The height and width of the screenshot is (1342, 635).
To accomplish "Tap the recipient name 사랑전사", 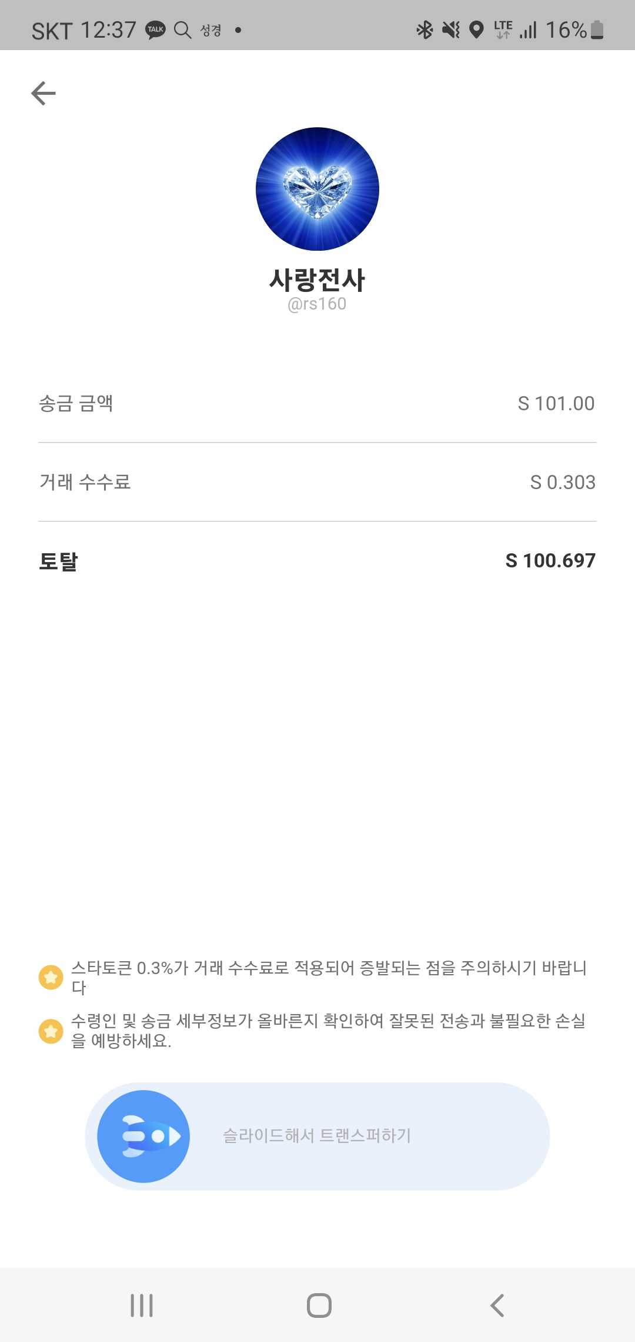I will point(317,280).
